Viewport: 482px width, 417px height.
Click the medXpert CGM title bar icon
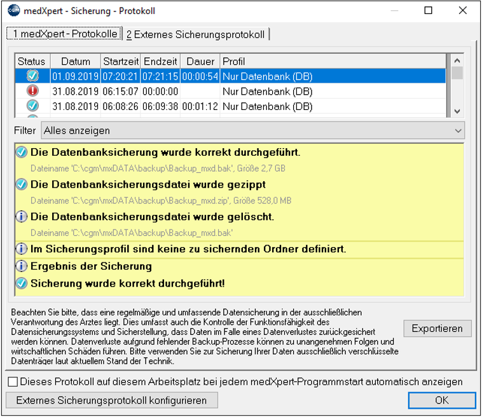click(x=13, y=11)
